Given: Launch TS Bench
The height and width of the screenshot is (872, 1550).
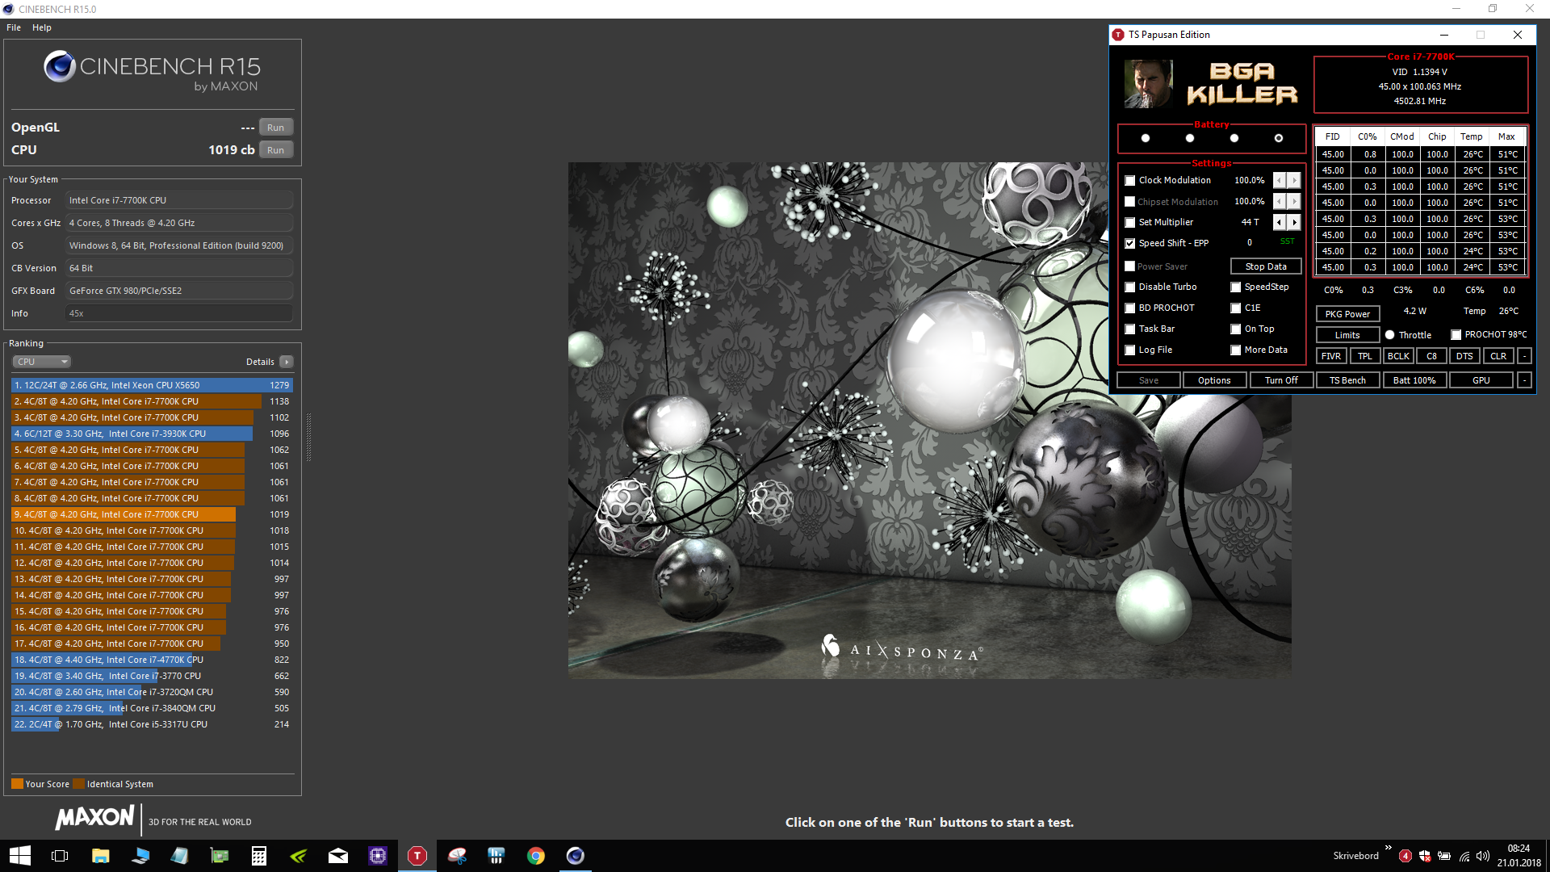Looking at the screenshot, I should click(1348, 380).
